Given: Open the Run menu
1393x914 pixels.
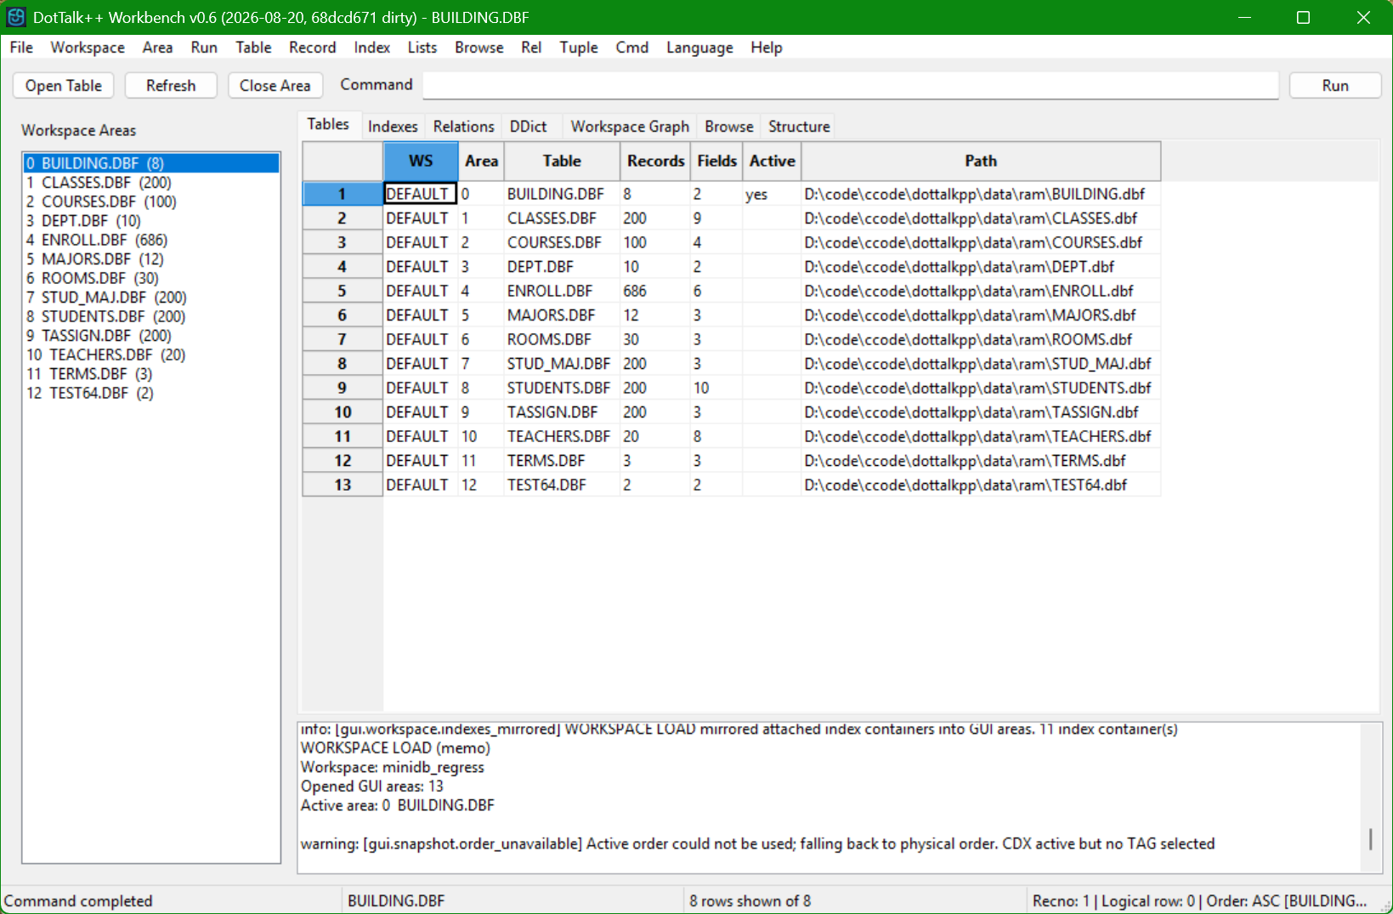Looking at the screenshot, I should tap(204, 48).
